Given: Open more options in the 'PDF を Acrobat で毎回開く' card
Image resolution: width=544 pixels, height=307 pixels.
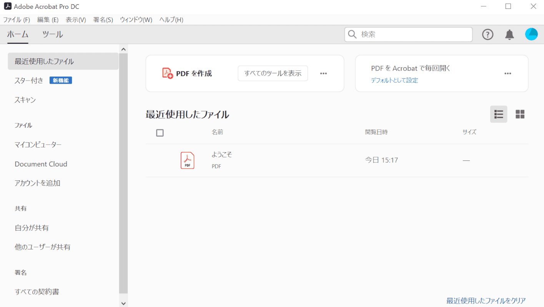Looking at the screenshot, I should (508, 73).
